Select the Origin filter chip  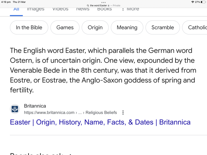click(x=95, y=27)
